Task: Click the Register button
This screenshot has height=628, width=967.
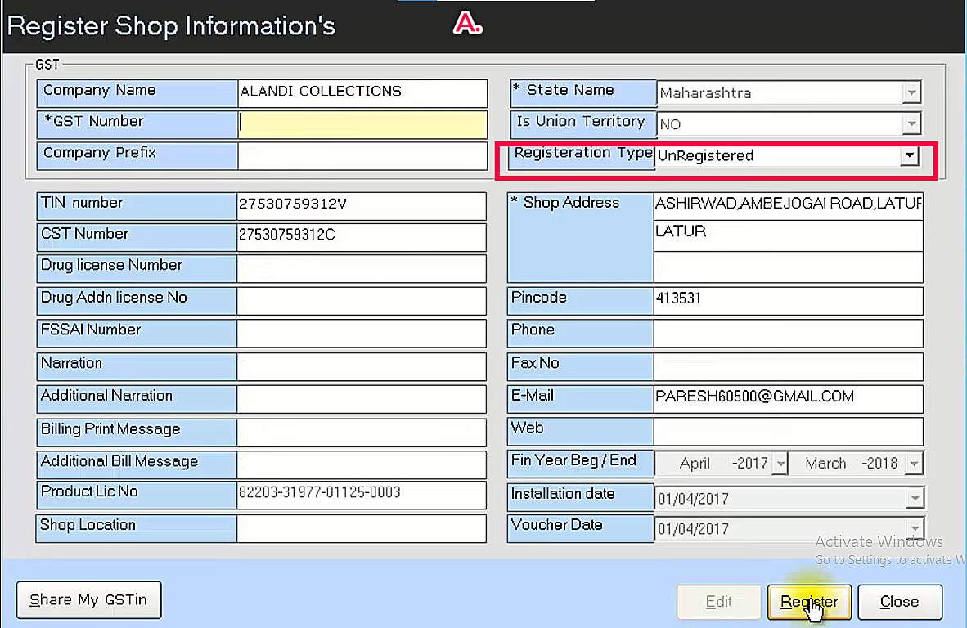Action: (x=809, y=602)
